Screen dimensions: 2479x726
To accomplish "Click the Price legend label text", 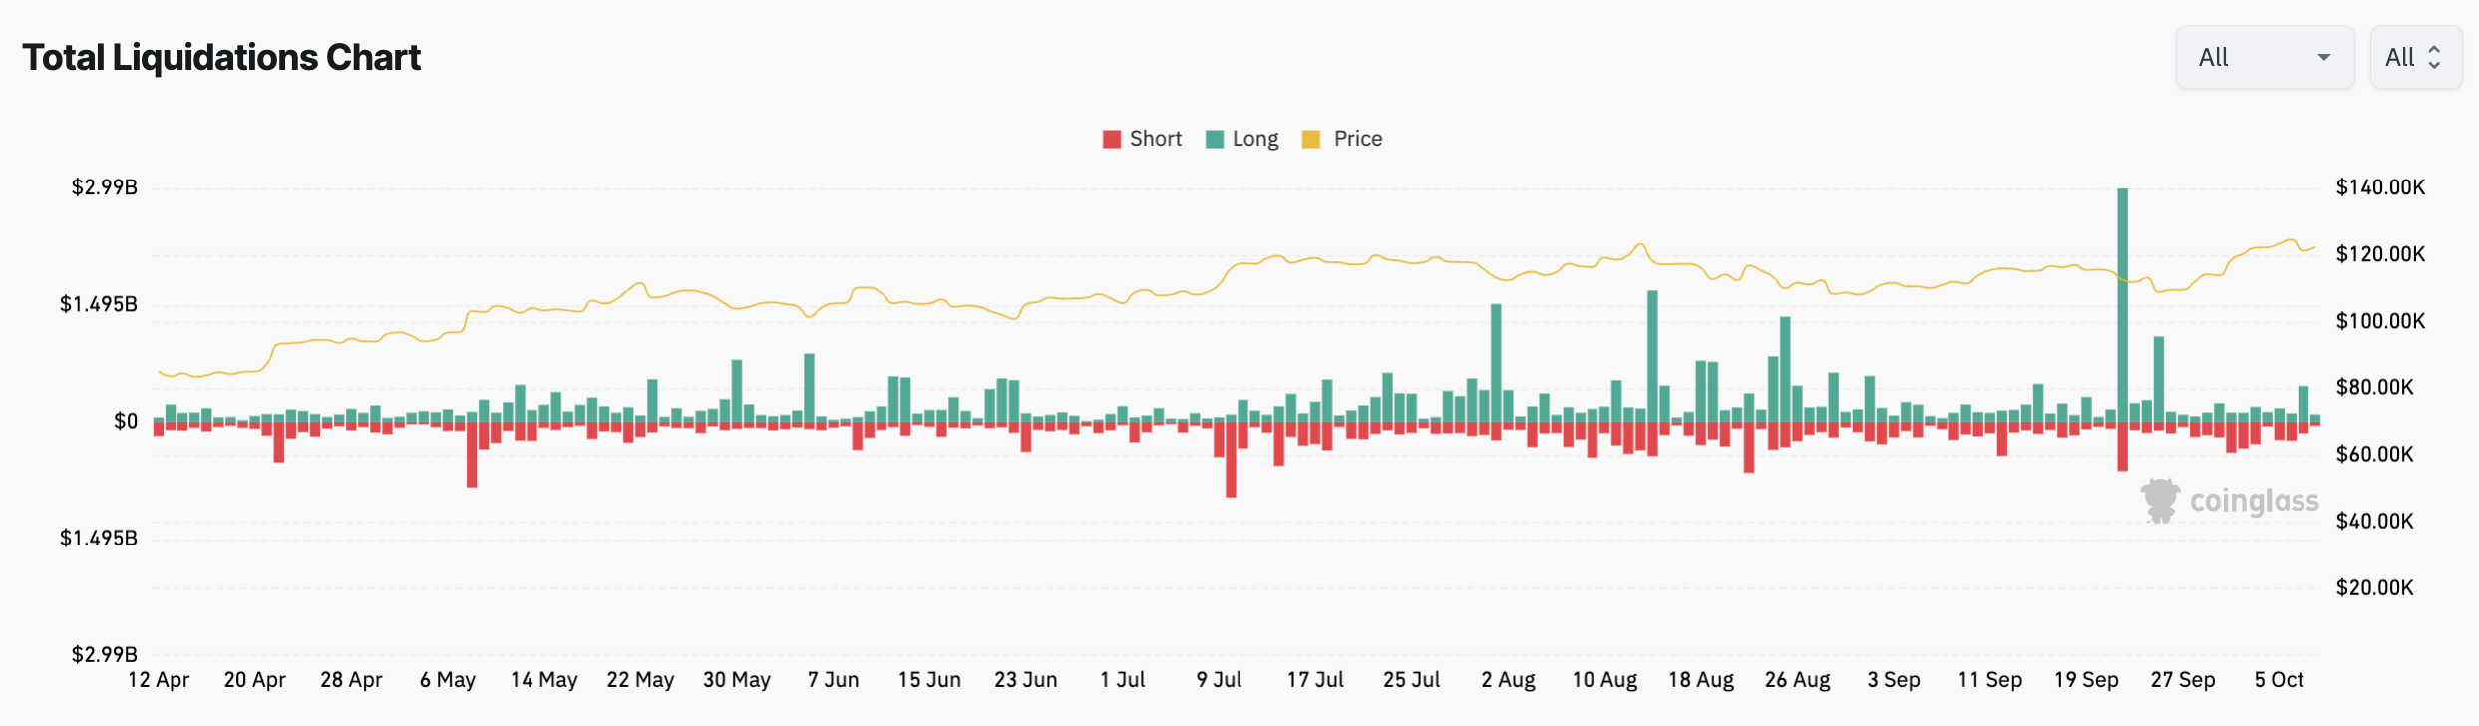I will [x=1358, y=139].
